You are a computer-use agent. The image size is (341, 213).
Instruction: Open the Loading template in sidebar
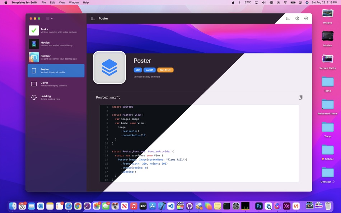pos(56,98)
